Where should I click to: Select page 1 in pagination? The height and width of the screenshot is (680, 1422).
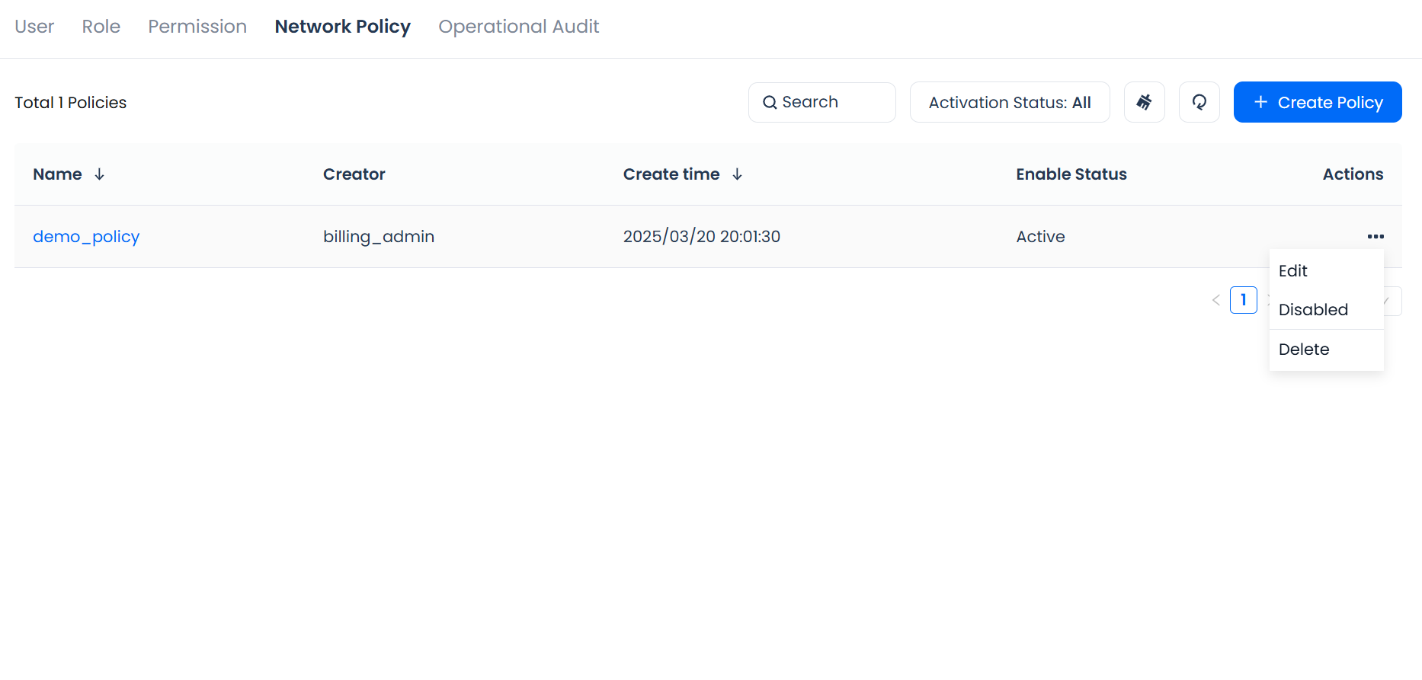point(1243,300)
